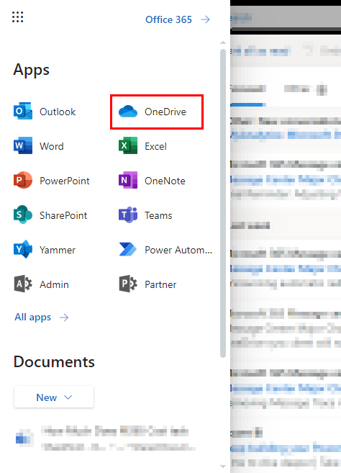Image resolution: width=341 pixels, height=473 pixels.
Task: Click the OneNote text label
Action: click(165, 181)
